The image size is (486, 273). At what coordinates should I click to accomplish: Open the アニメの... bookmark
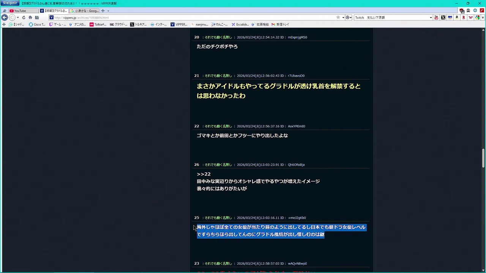(x=78, y=24)
